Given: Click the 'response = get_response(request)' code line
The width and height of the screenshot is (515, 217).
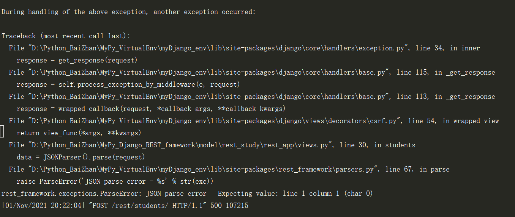Looking at the screenshot, I should coord(77,61).
